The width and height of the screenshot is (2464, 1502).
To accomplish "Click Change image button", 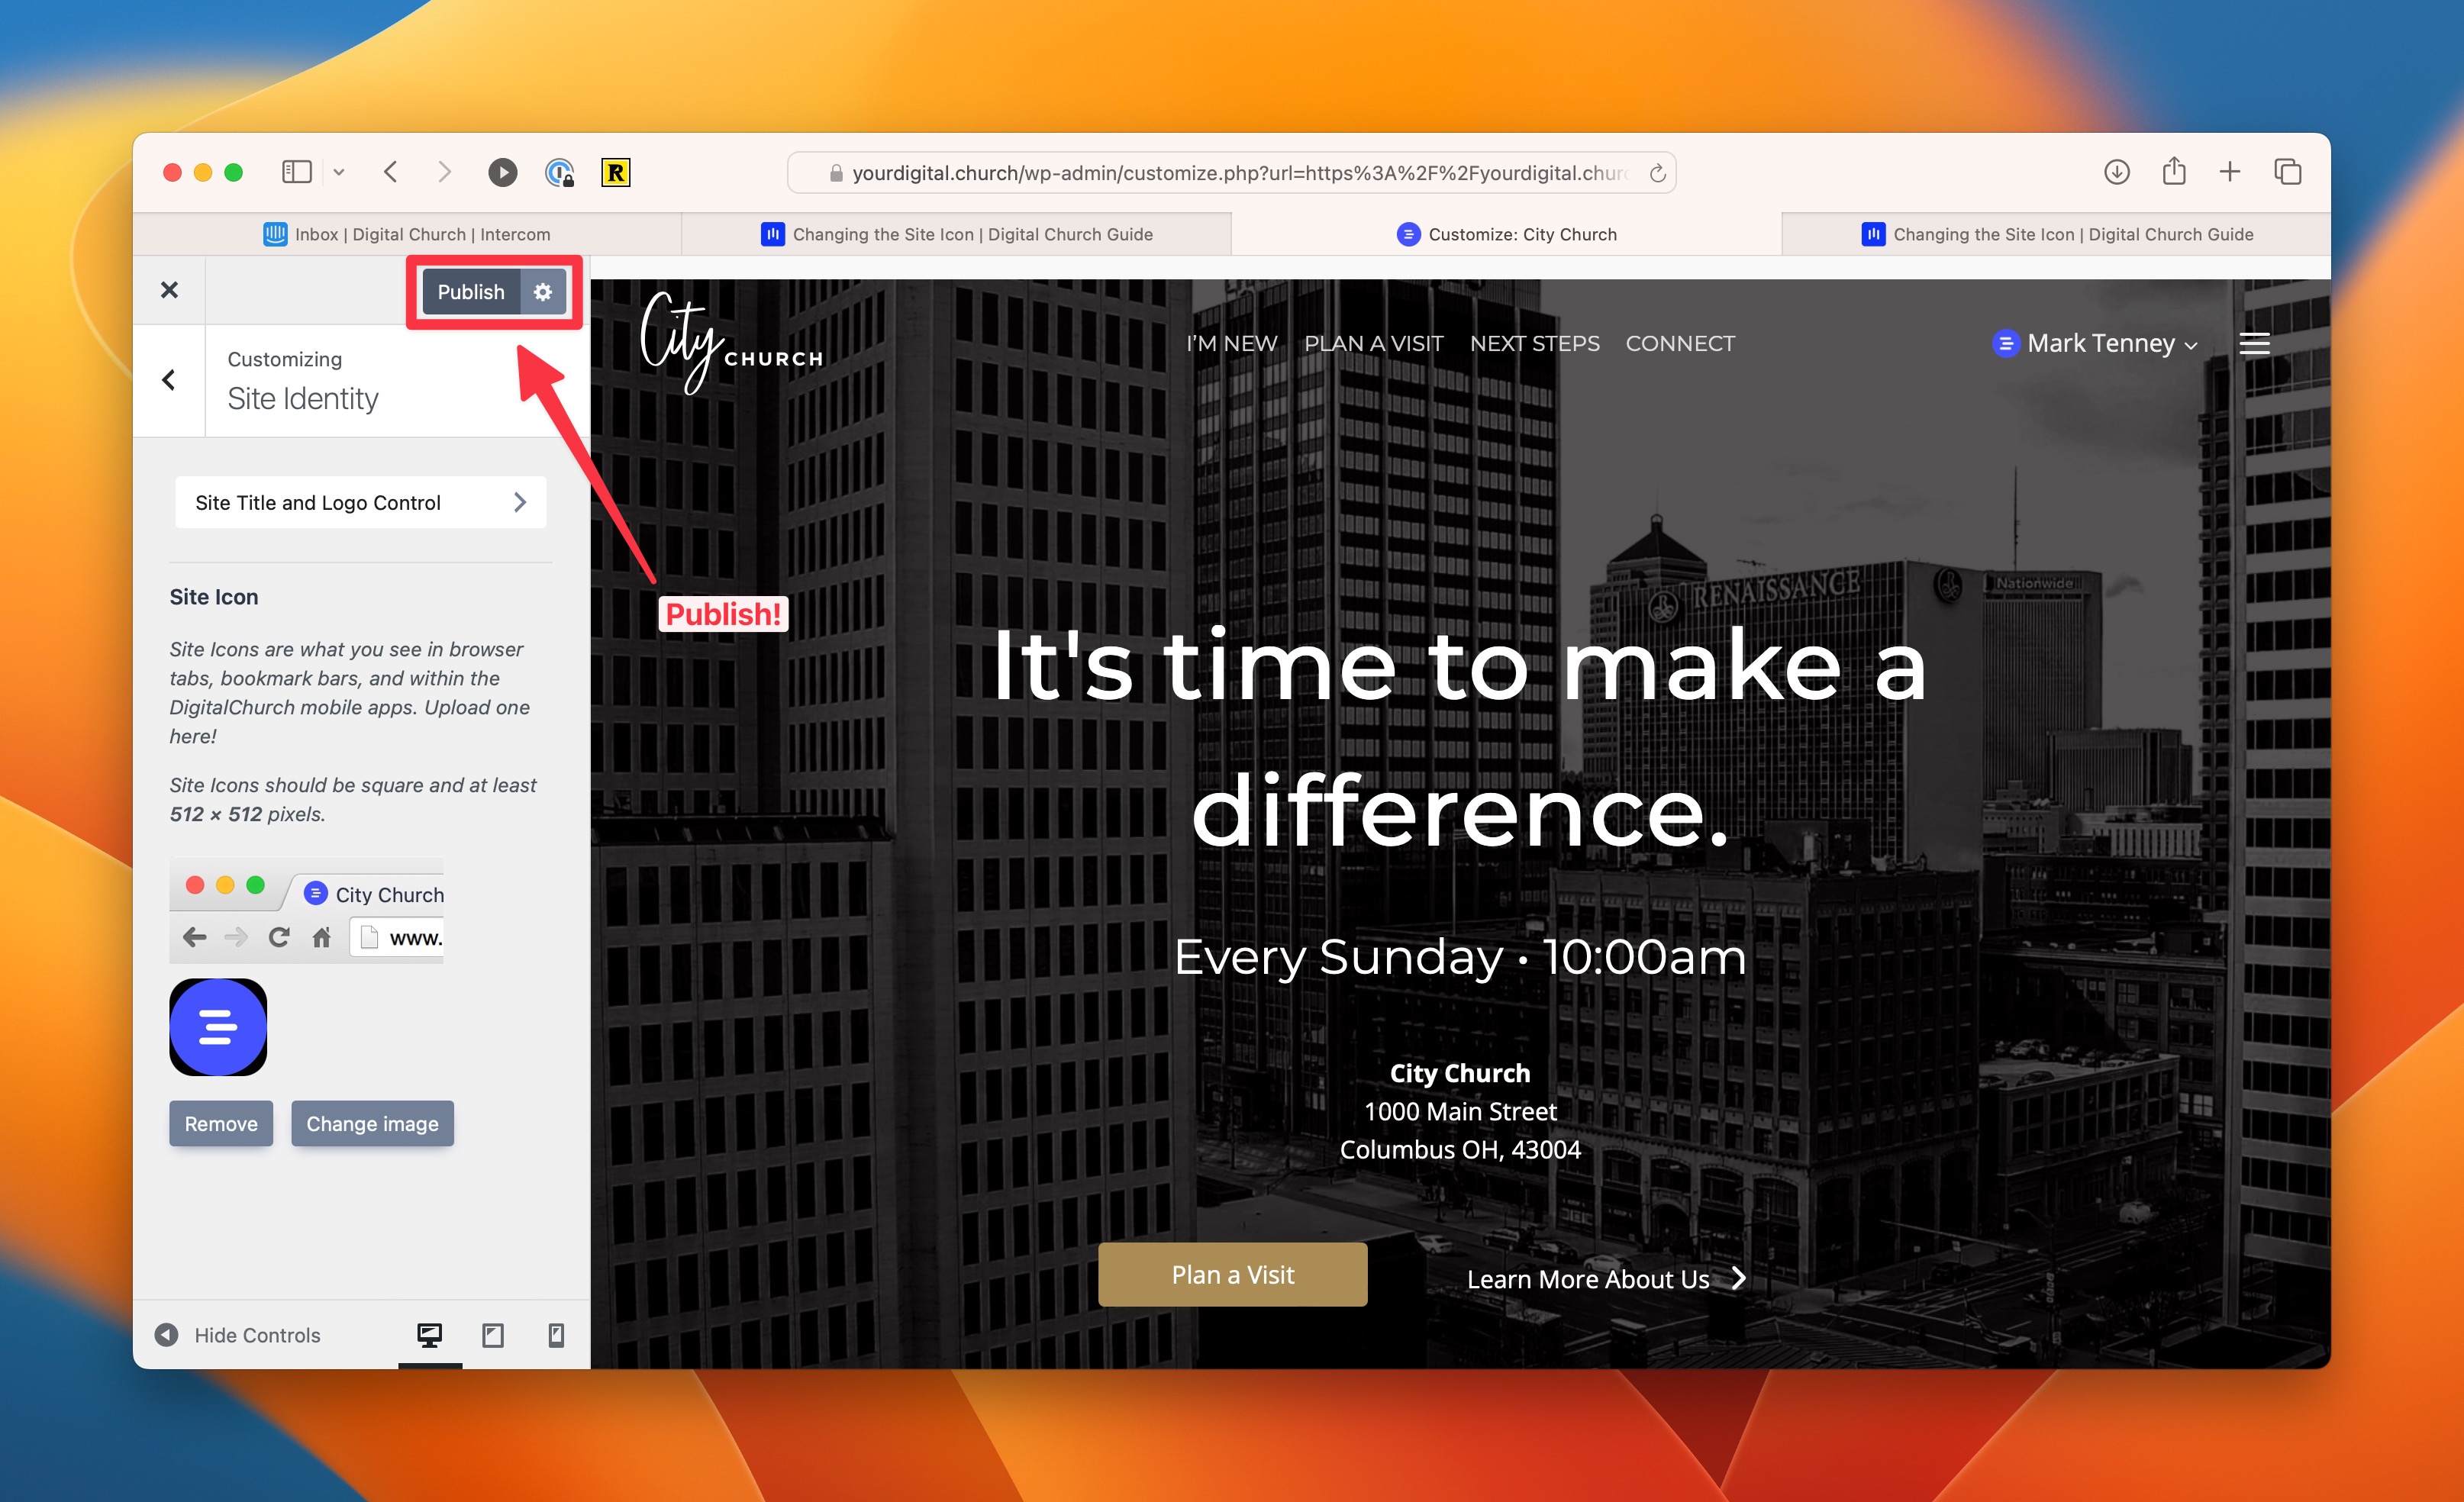I will coord(372,1123).
